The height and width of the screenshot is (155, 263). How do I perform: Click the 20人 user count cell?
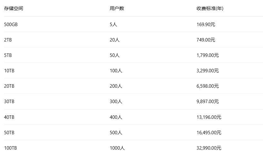pyautogui.click(x=115, y=40)
